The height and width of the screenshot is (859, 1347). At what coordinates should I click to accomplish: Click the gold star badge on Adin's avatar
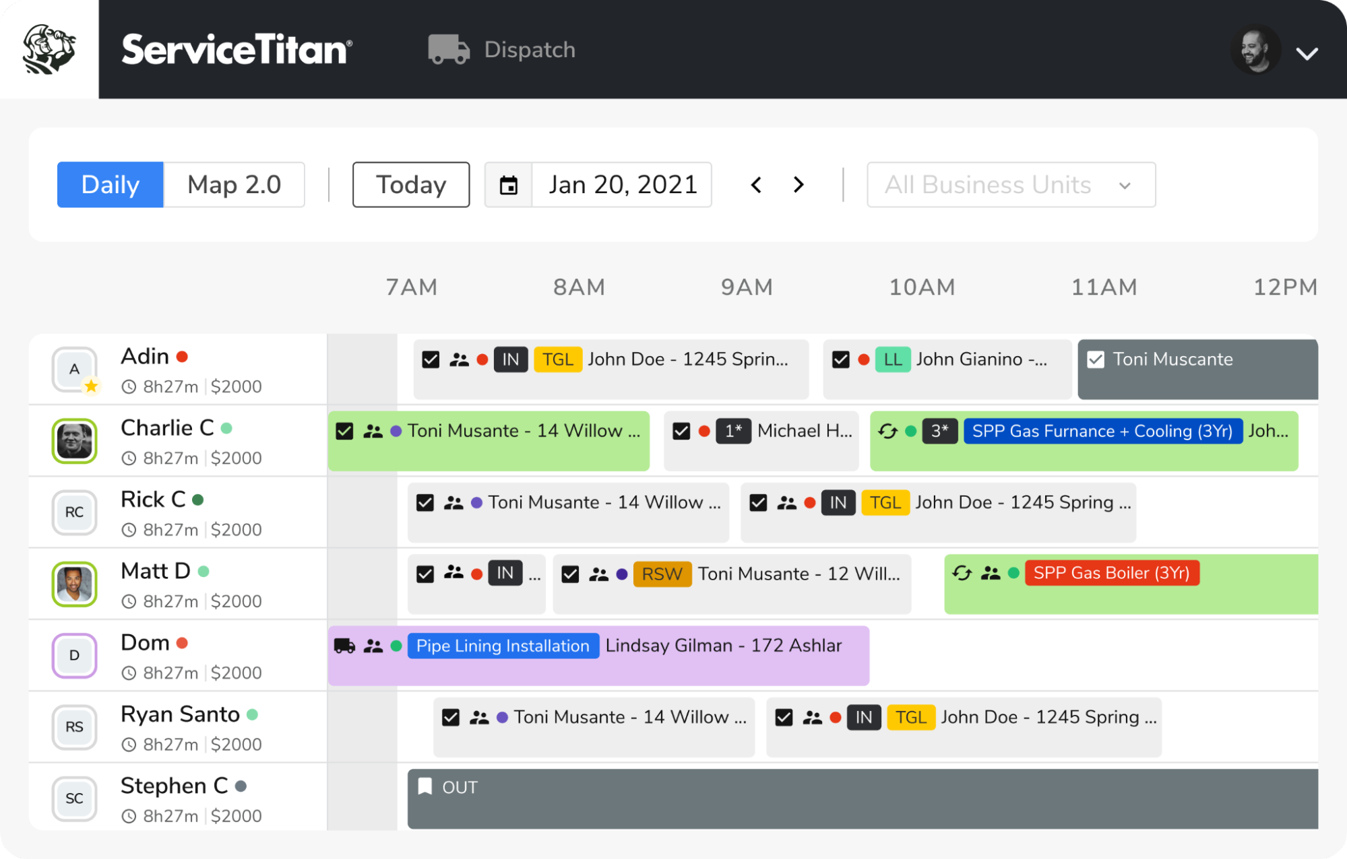pos(91,386)
